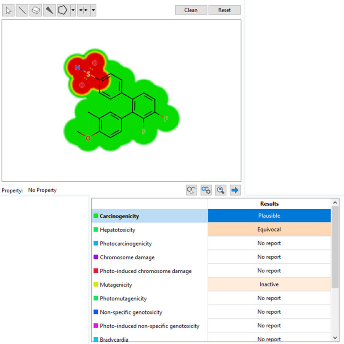The width and height of the screenshot is (344, 344).
Task: Click the green Carcinogenicity color swatch
Action: coord(96,216)
